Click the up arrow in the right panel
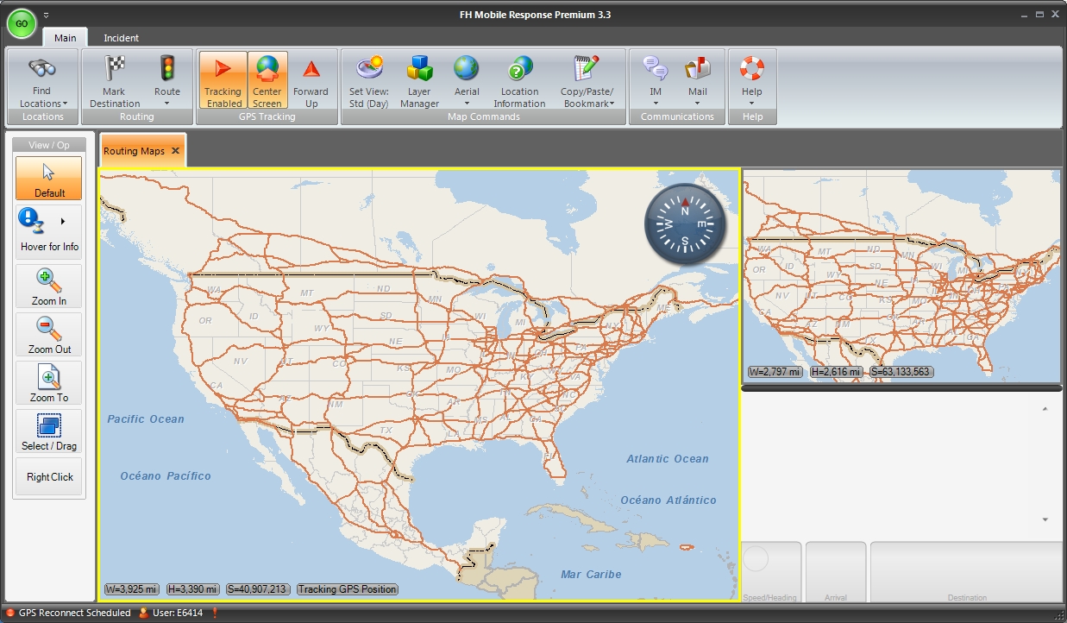Screen dimensions: 1067x623 [x=1045, y=409]
